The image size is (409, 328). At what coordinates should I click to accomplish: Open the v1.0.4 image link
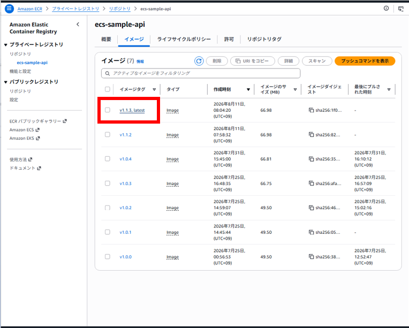125,159
